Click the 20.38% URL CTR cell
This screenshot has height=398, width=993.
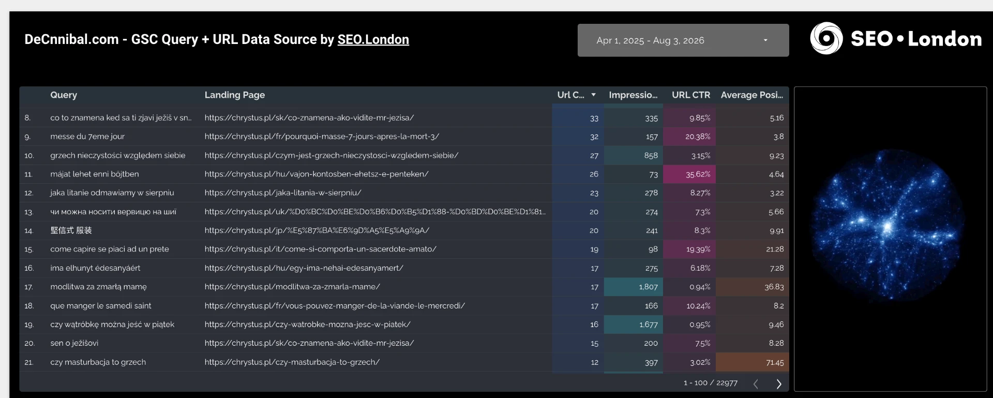pos(689,137)
